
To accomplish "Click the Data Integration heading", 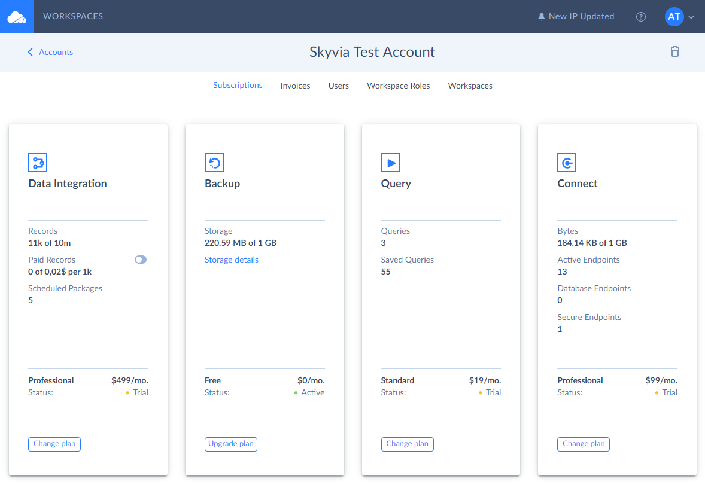I will (68, 183).
